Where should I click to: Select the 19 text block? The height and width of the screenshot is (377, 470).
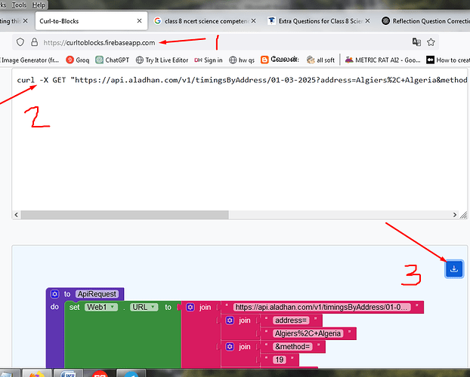pyautogui.click(x=280, y=360)
